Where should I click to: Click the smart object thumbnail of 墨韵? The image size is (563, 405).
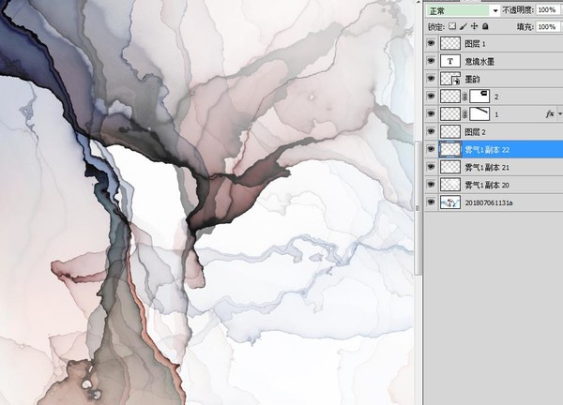pos(450,79)
